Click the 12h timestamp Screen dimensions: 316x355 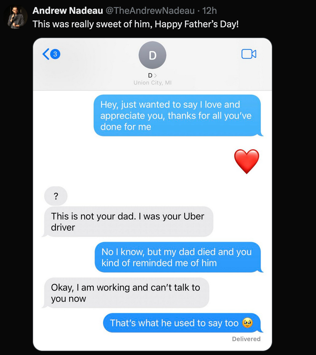pos(209,11)
